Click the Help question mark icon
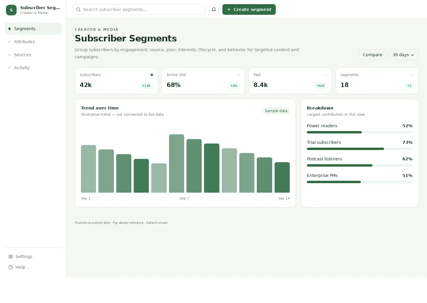 [x=11, y=267]
